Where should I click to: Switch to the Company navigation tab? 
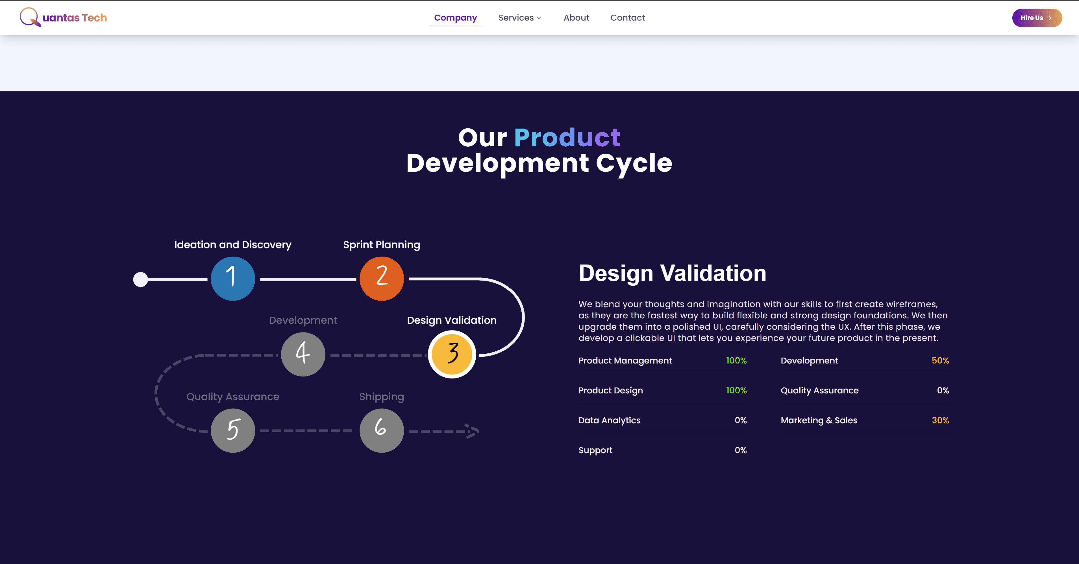pyautogui.click(x=455, y=17)
